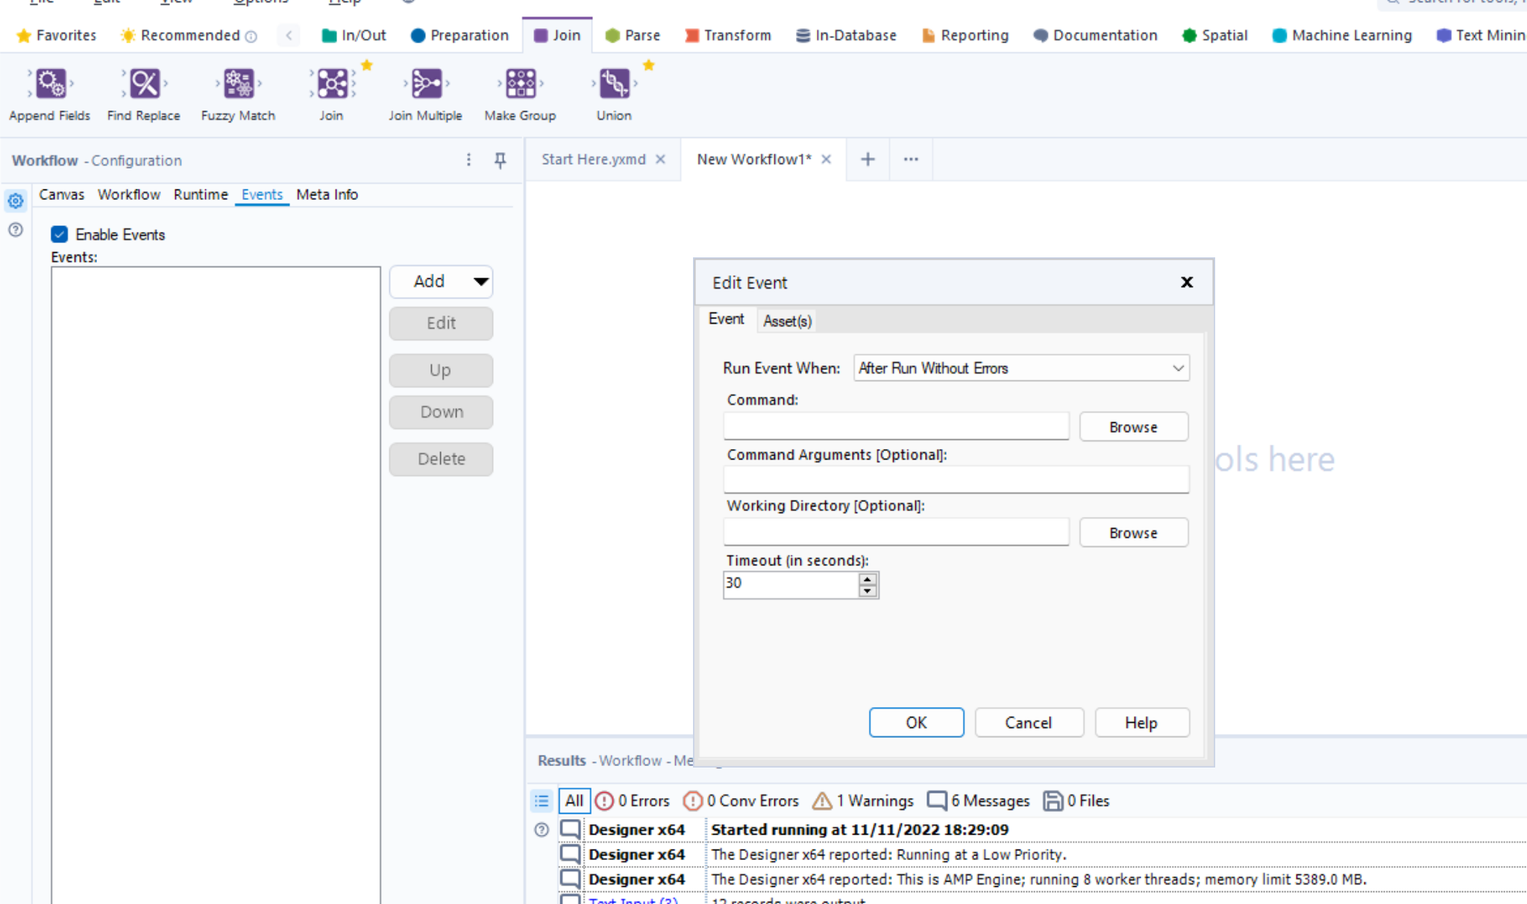Open the workflow configuration gear settings
This screenshot has width=1527, height=904.
(15, 201)
